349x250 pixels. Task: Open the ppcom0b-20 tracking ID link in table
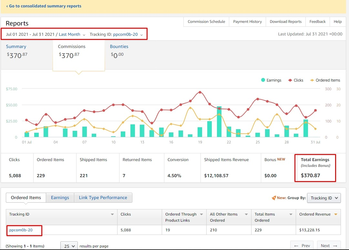pyautogui.click(x=21, y=230)
